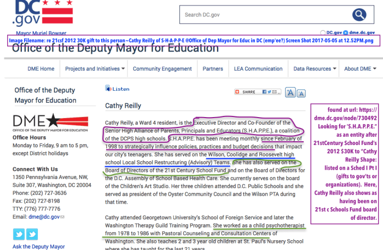383x250 pixels.
Task: Select the DC.gov search scope radio
Action: pos(323,33)
